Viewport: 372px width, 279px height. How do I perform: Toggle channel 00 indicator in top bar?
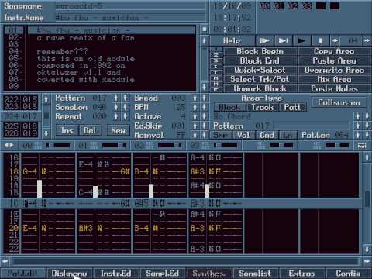click(265, 5)
